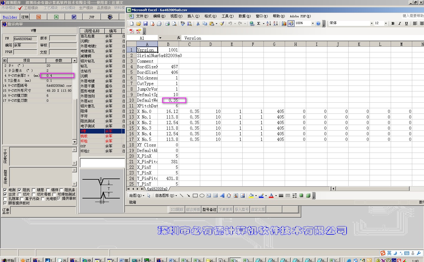This screenshot has width=424, height=262.
Task: Click the Print icon in Excel toolbar
Action: tap(167, 24)
